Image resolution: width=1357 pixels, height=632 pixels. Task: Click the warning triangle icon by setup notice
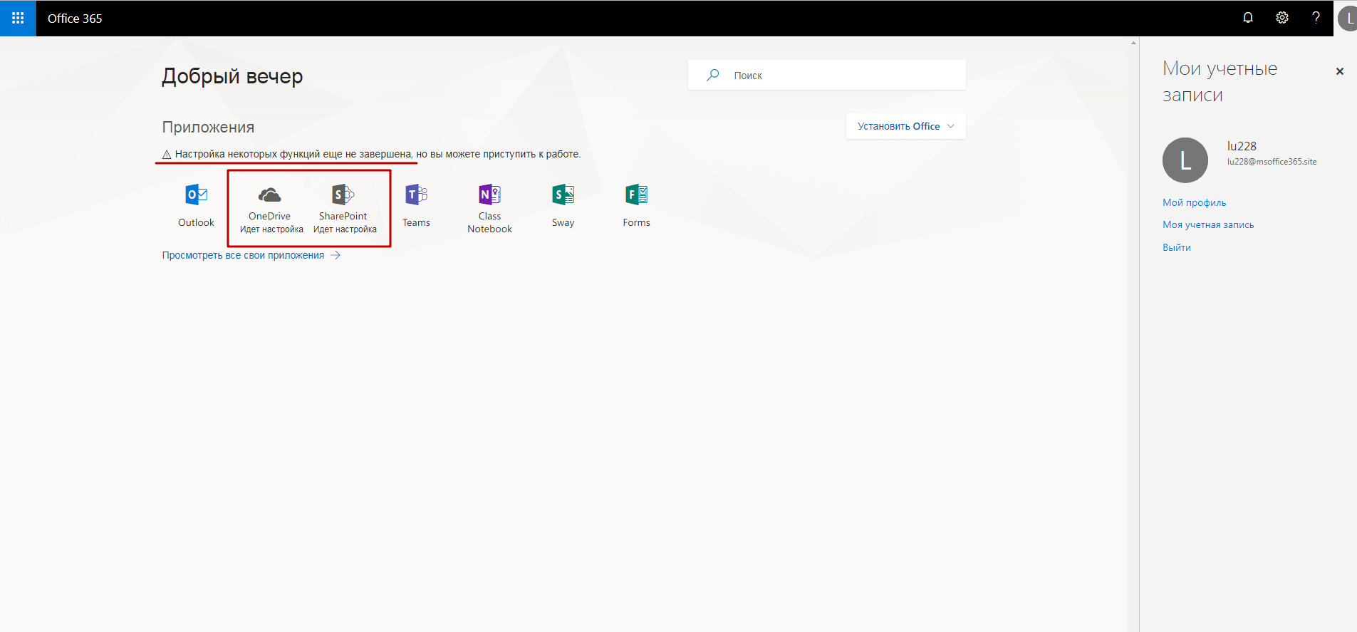[167, 154]
